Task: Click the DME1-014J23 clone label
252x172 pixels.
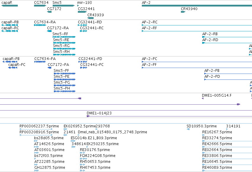Action: (99, 113)
